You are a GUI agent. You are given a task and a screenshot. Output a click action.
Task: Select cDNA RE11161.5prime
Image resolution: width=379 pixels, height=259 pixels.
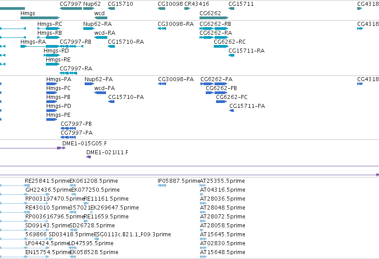click(x=106, y=199)
